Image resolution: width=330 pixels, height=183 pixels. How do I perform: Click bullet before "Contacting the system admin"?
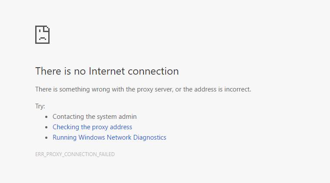pyautogui.click(x=47, y=117)
